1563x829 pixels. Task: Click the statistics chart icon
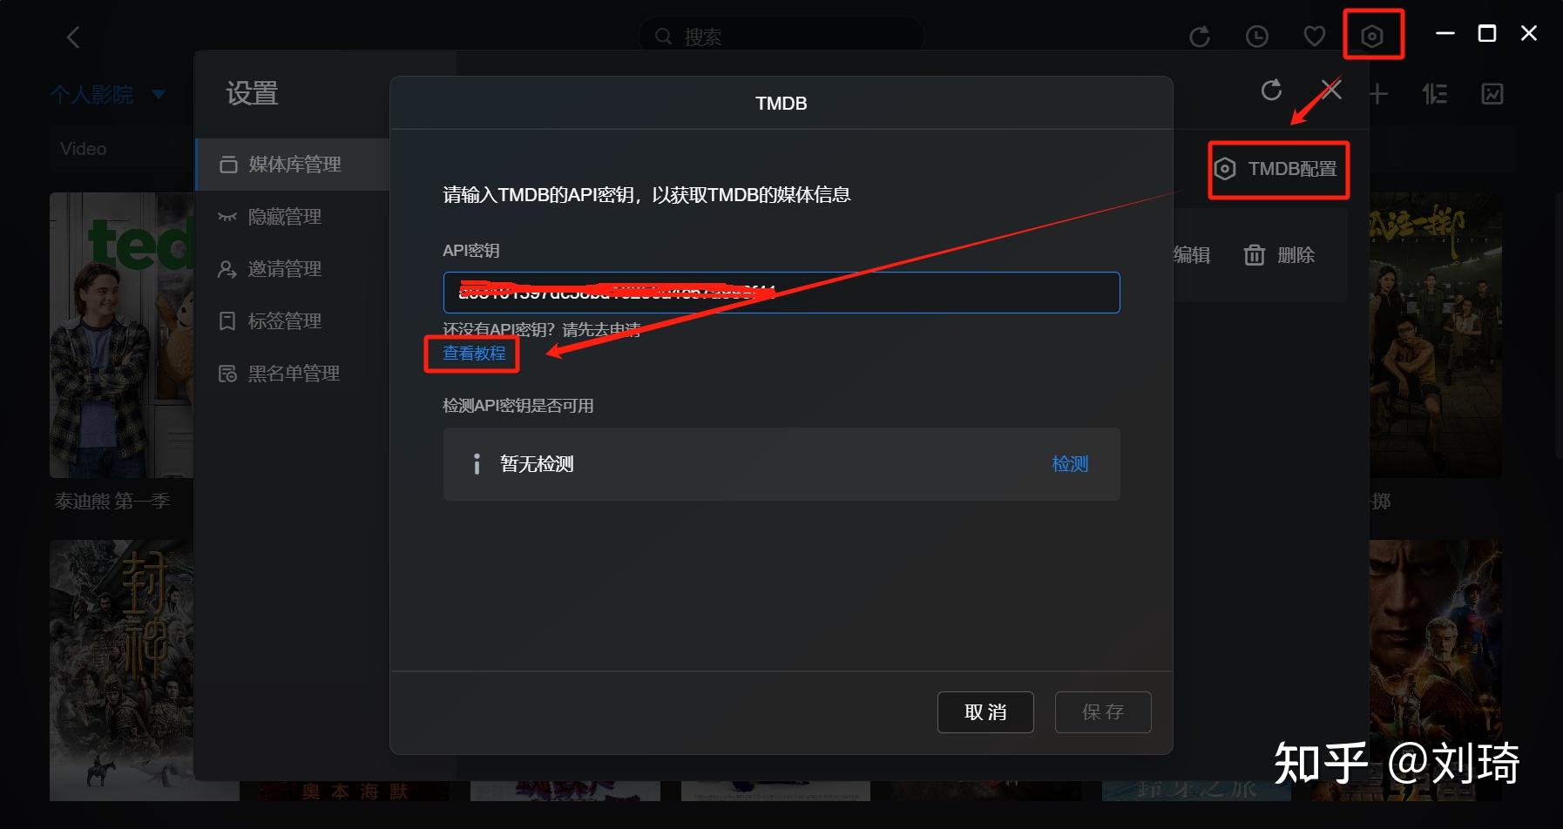coord(1492,94)
